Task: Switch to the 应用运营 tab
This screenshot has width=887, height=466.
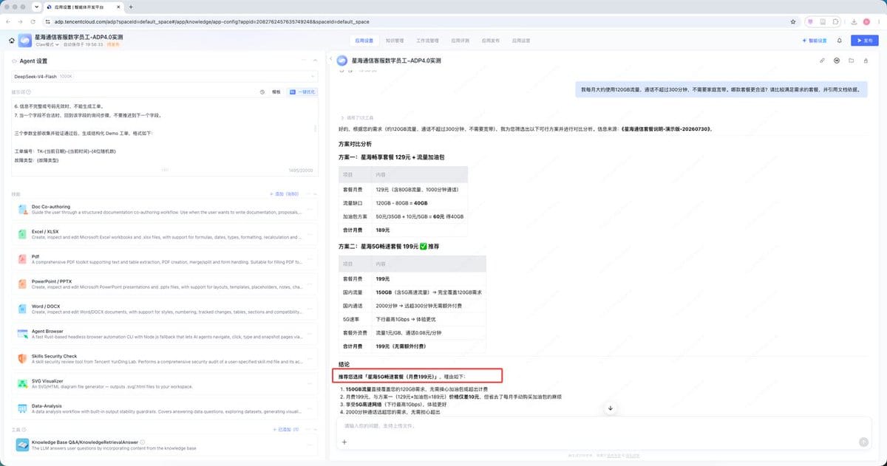Action: [x=522, y=41]
